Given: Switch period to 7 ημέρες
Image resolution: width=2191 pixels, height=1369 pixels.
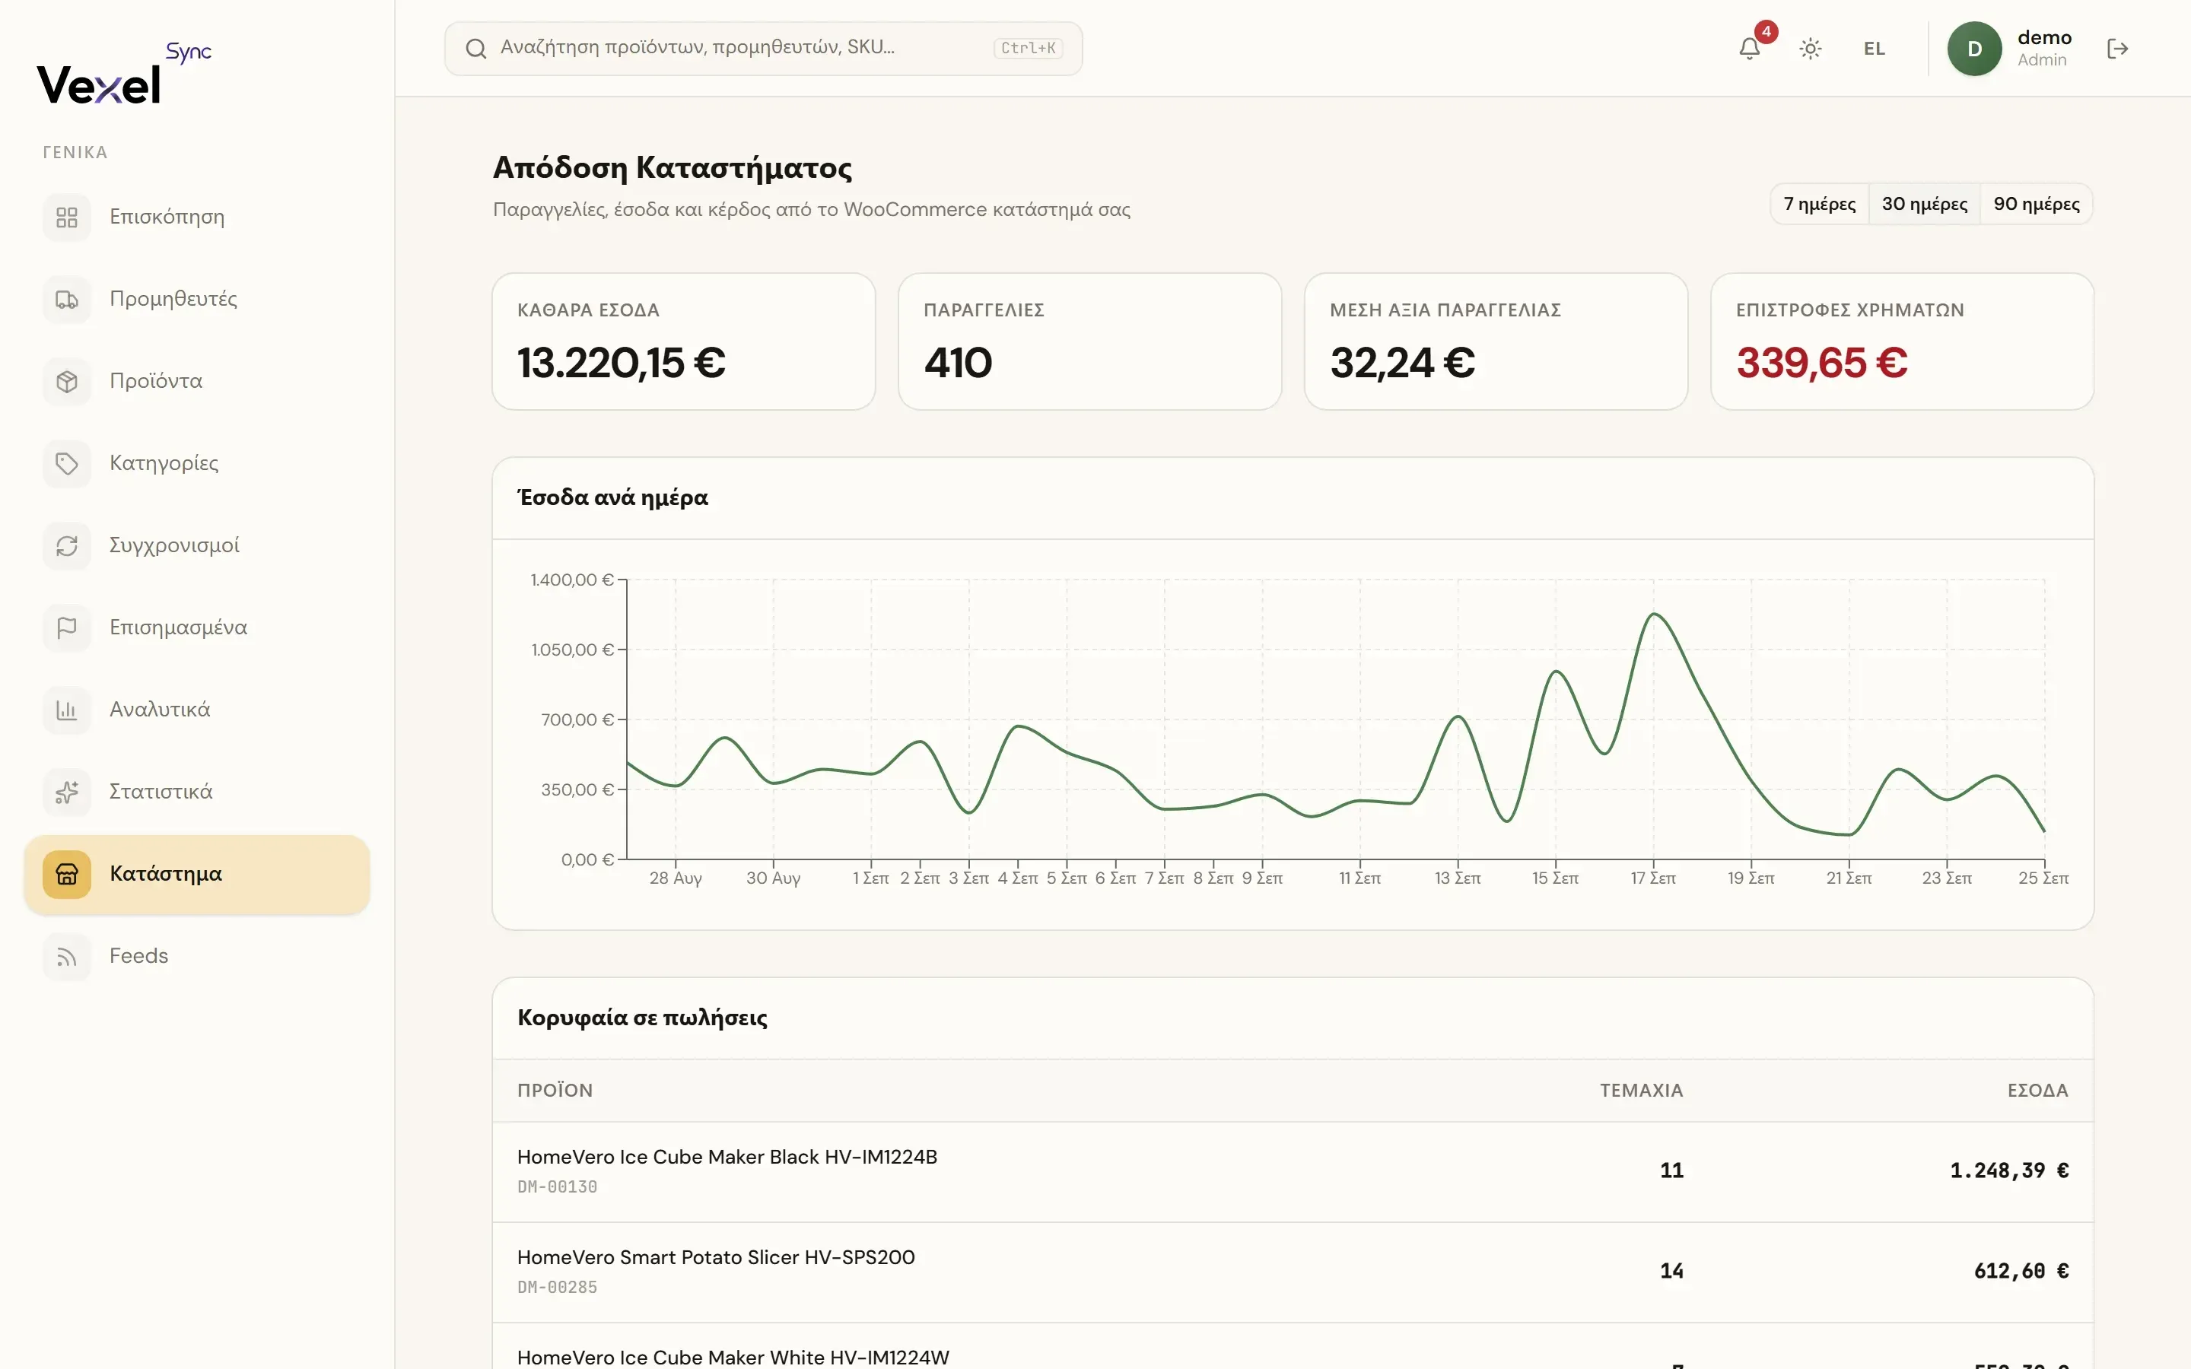Looking at the screenshot, I should point(1819,204).
